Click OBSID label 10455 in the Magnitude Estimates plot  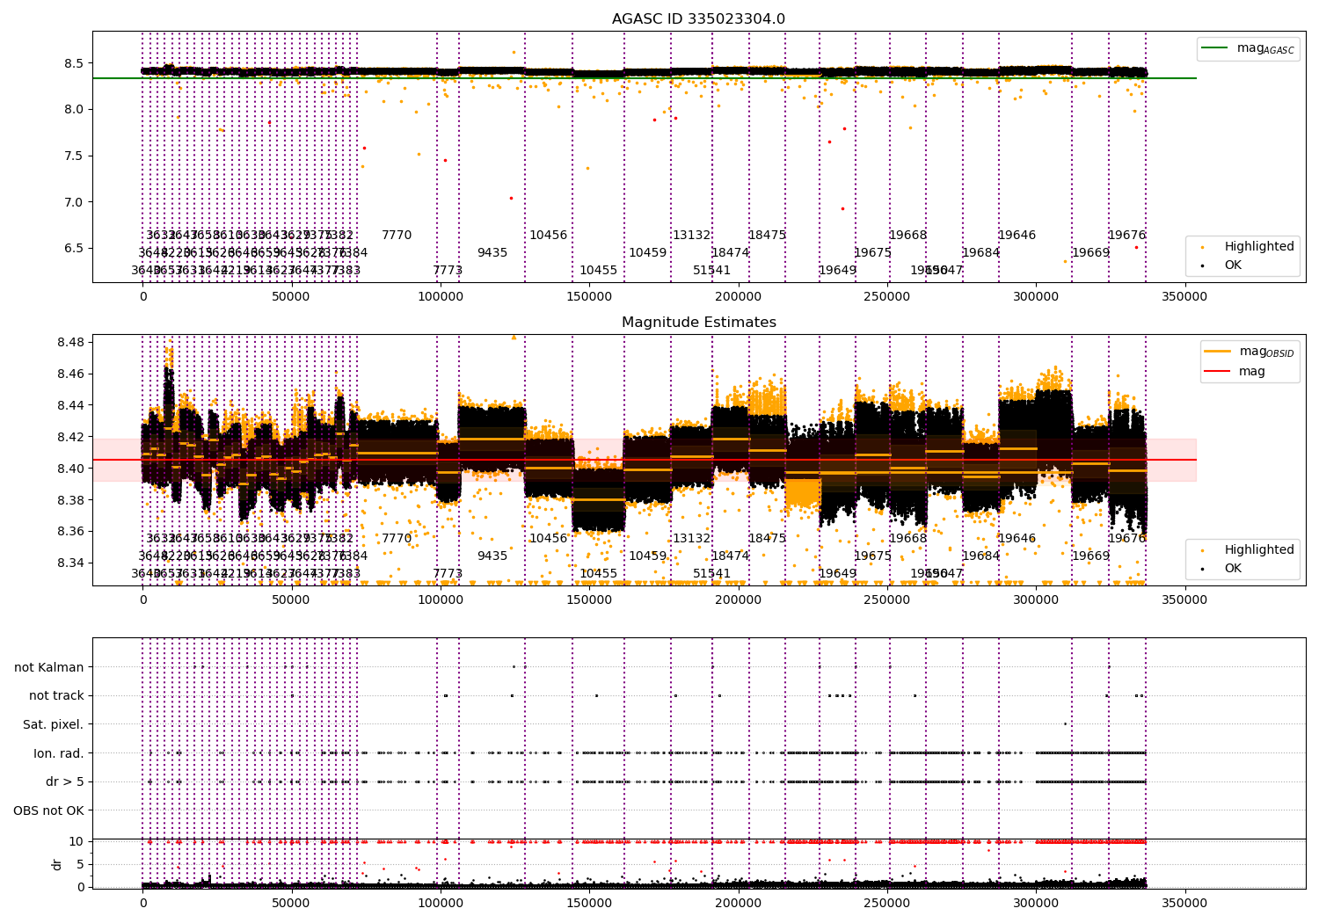coord(599,574)
